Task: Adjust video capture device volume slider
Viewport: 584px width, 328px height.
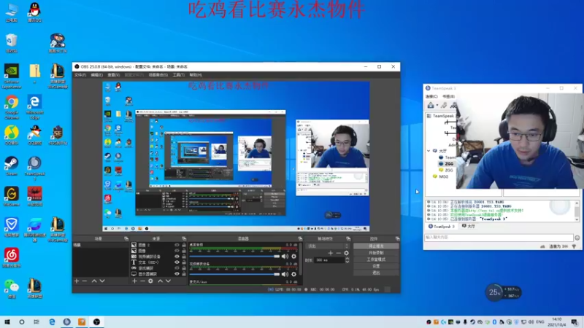Action: coord(234,274)
